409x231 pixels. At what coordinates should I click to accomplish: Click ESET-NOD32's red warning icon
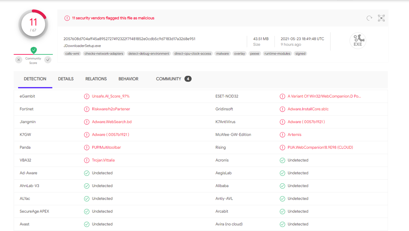(x=282, y=96)
